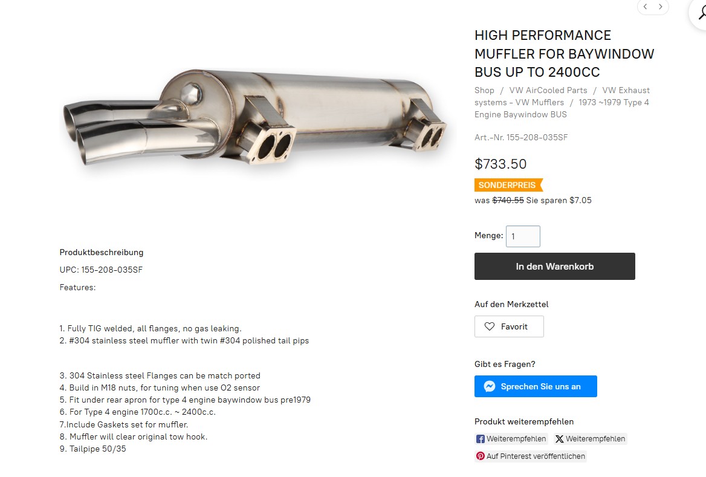Open search with the magnifier icon
706x477 pixels.
(x=701, y=12)
